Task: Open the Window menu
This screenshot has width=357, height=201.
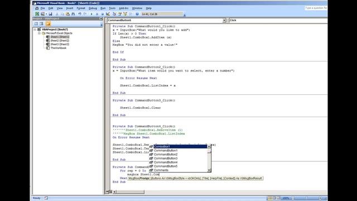Action: point(137,8)
